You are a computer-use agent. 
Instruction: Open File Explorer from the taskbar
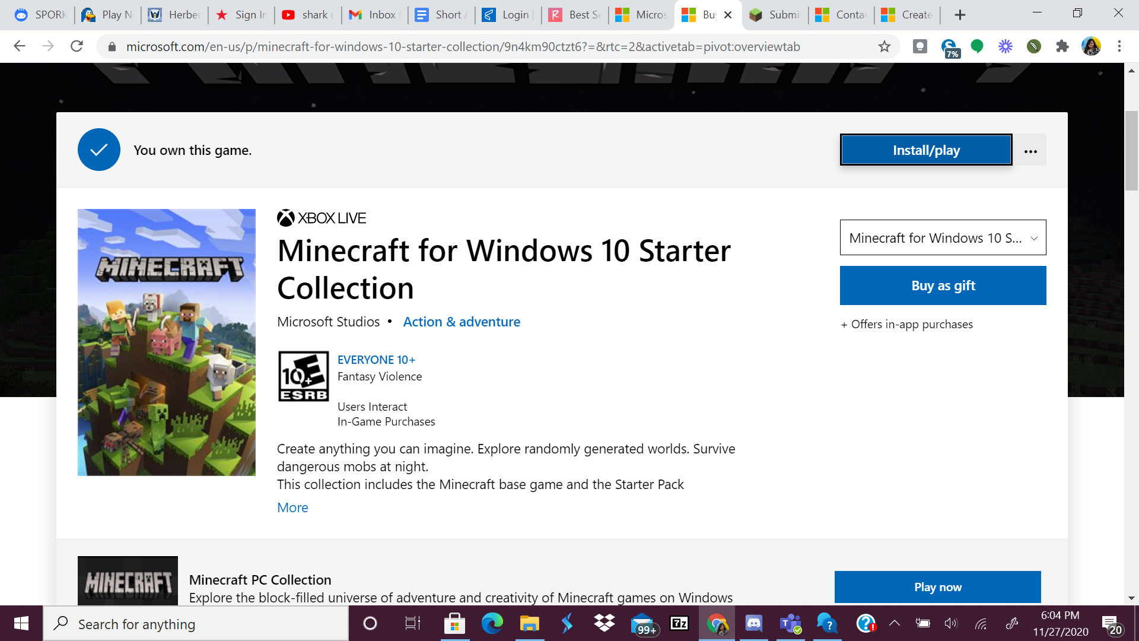(529, 623)
